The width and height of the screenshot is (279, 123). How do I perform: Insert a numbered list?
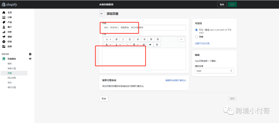pyautogui.click(x=144, y=39)
